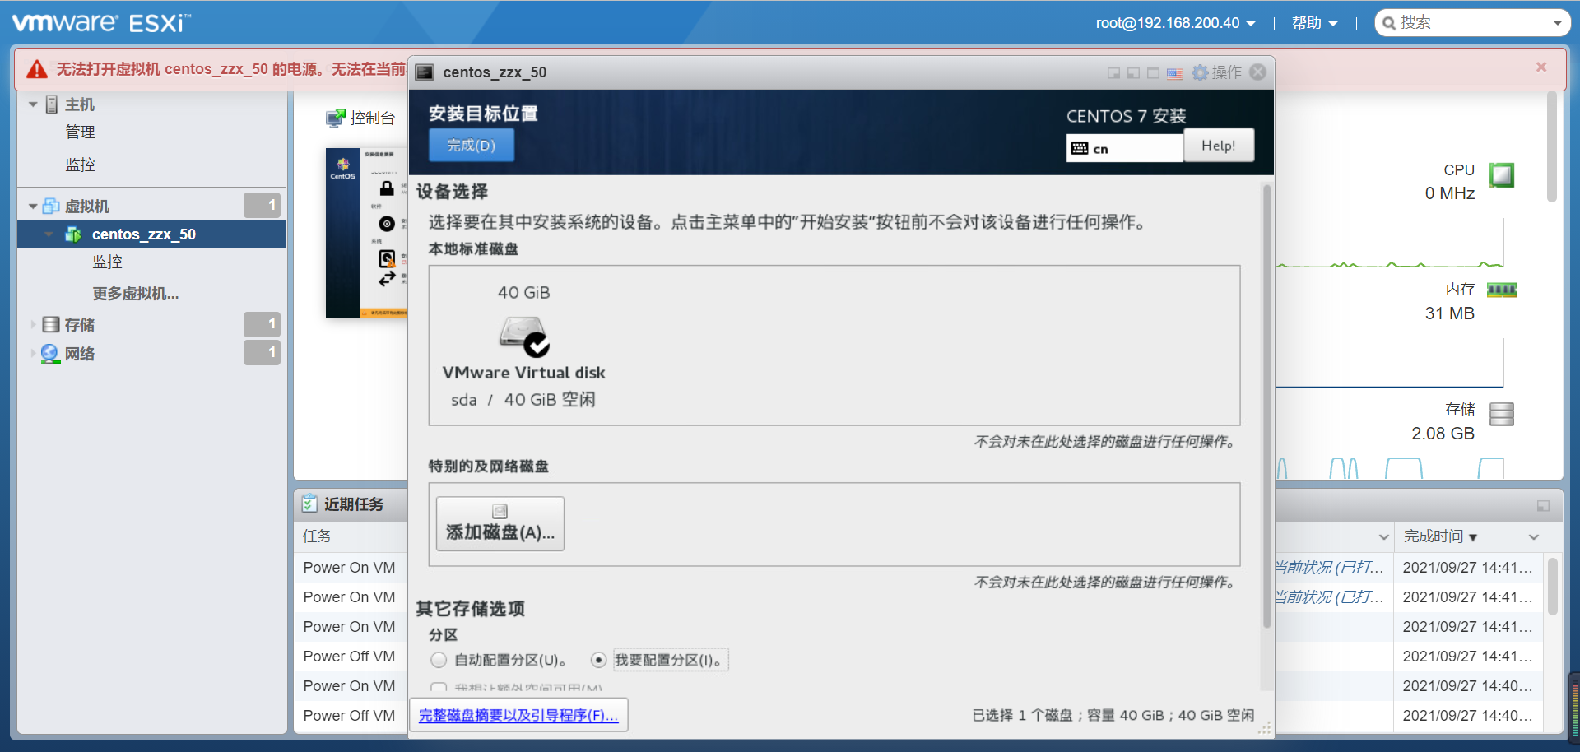Select the 网络 network globe icon
This screenshot has height=752, width=1580.
pyautogui.click(x=50, y=353)
